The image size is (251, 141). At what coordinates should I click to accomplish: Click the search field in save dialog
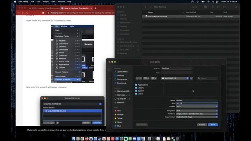[x=207, y=78]
